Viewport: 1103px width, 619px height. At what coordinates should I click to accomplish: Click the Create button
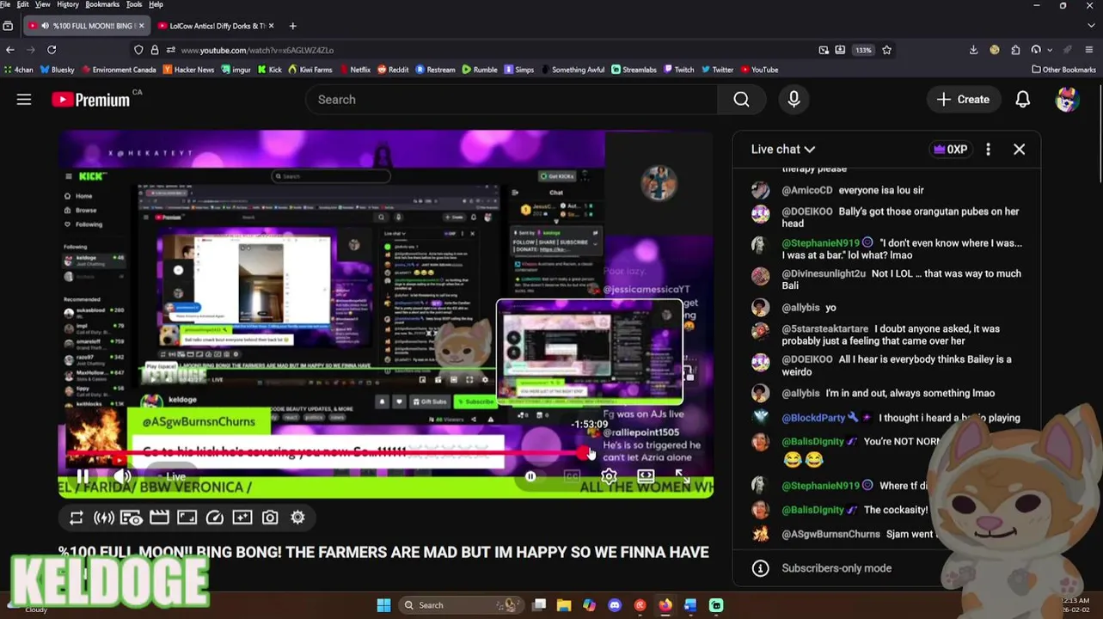coord(963,100)
